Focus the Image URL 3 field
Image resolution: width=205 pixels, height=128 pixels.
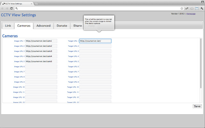[41, 51]
